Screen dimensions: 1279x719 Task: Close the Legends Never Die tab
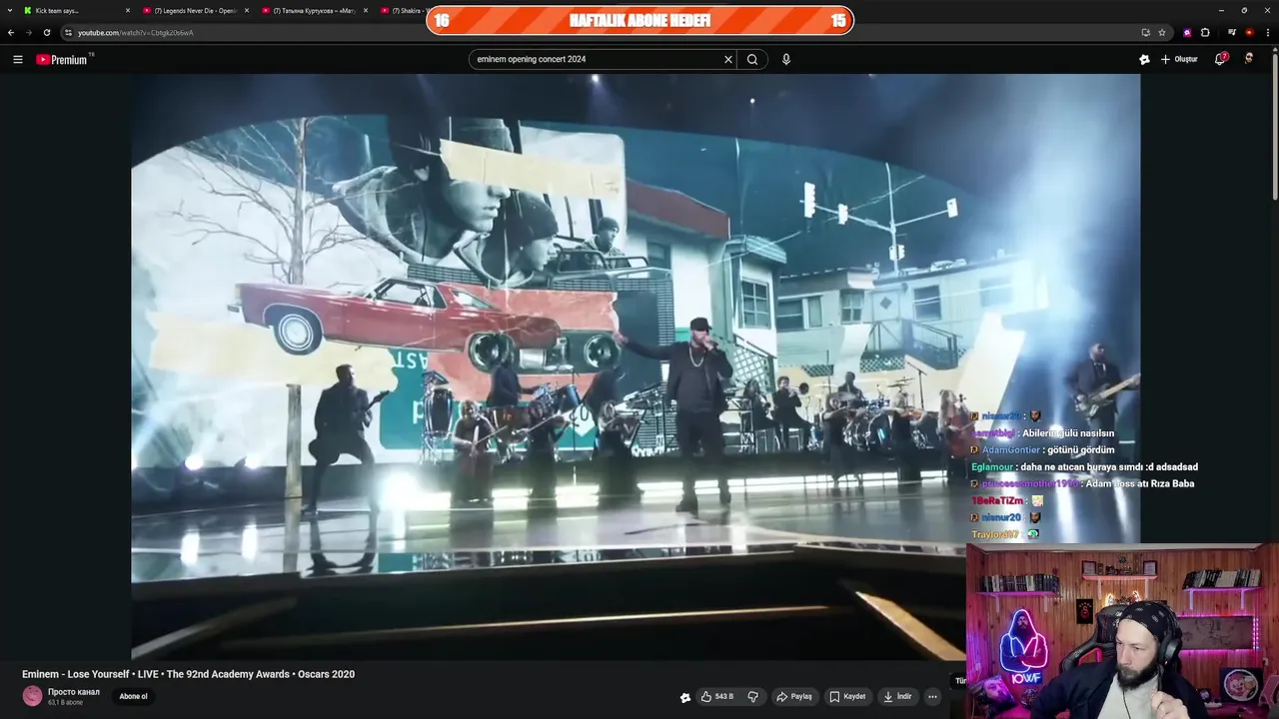[247, 10]
